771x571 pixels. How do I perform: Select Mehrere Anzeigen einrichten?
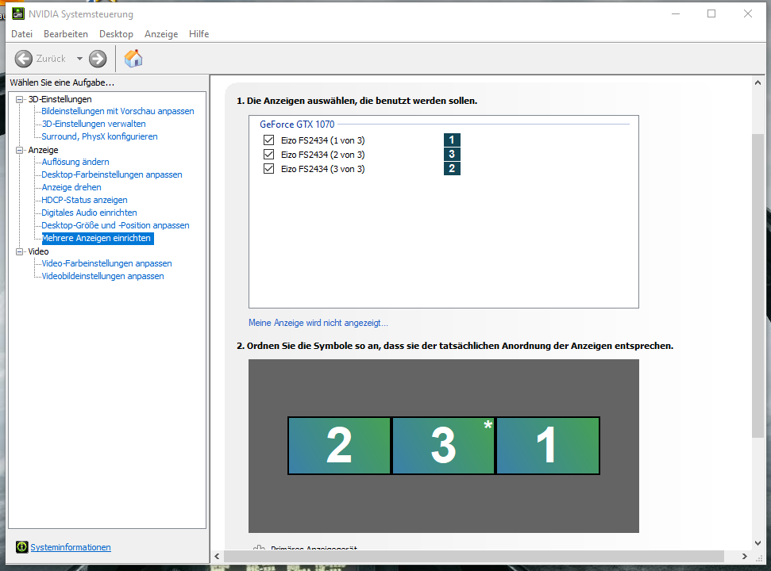(98, 238)
